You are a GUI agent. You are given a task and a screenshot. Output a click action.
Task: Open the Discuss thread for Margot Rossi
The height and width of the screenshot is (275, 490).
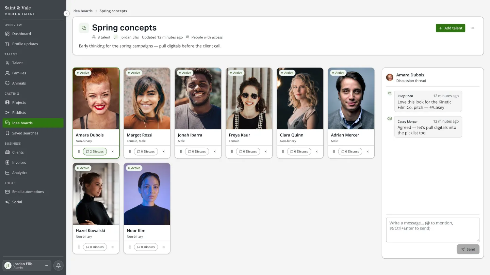click(x=146, y=152)
